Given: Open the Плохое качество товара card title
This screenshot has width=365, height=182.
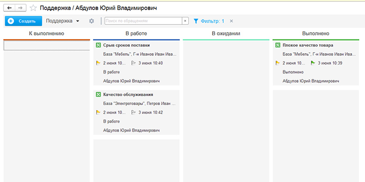Looking at the screenshot, I should click(x=308, y=45).
